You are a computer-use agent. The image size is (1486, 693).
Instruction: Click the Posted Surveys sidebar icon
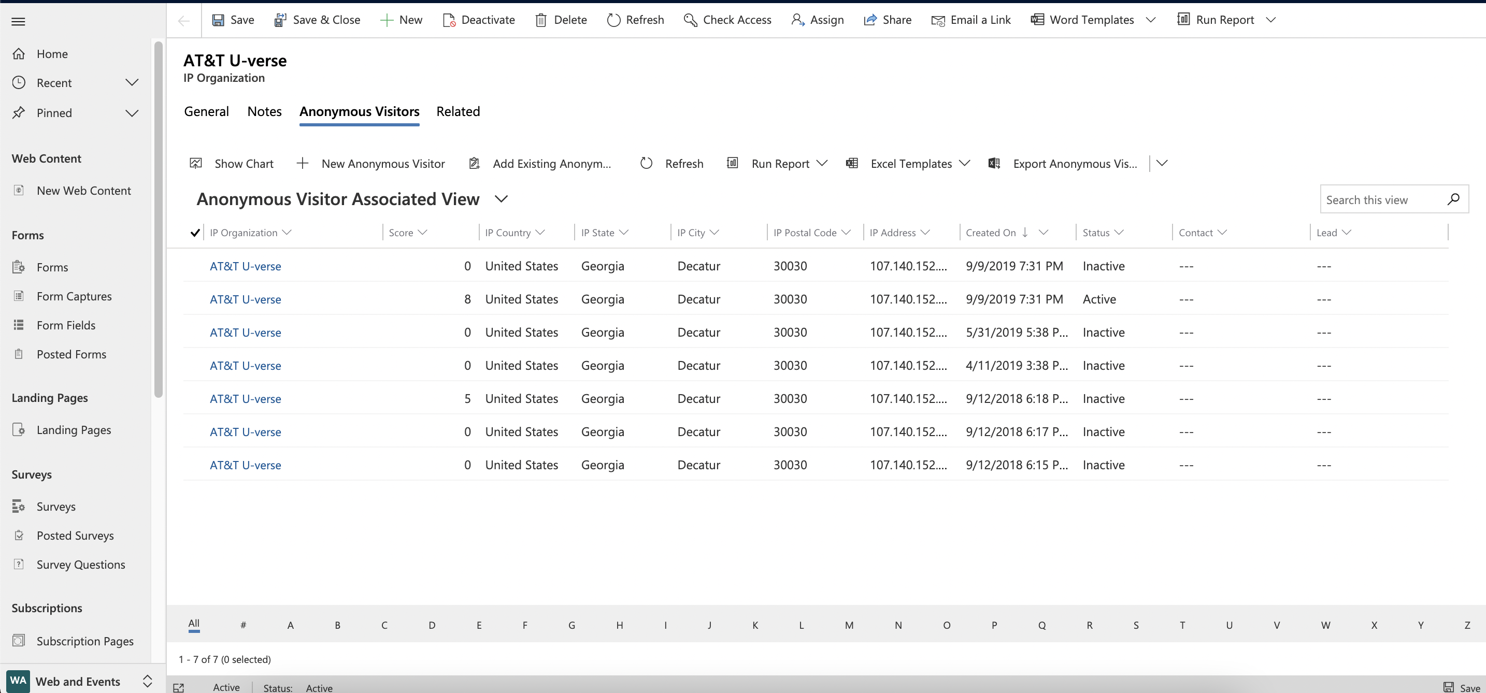(19, 535)
